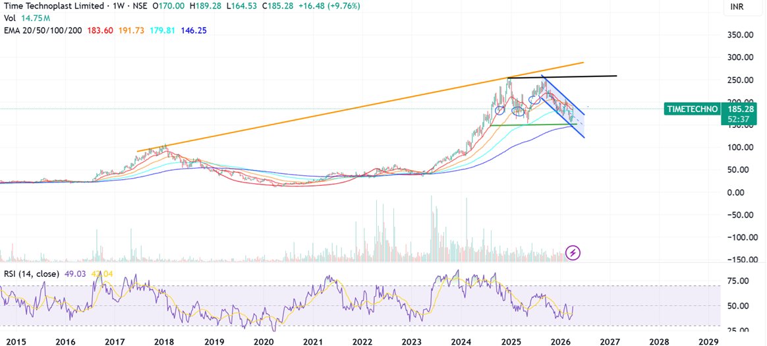
Task: Select the green horizontal support line
Action: pos(532,125)
